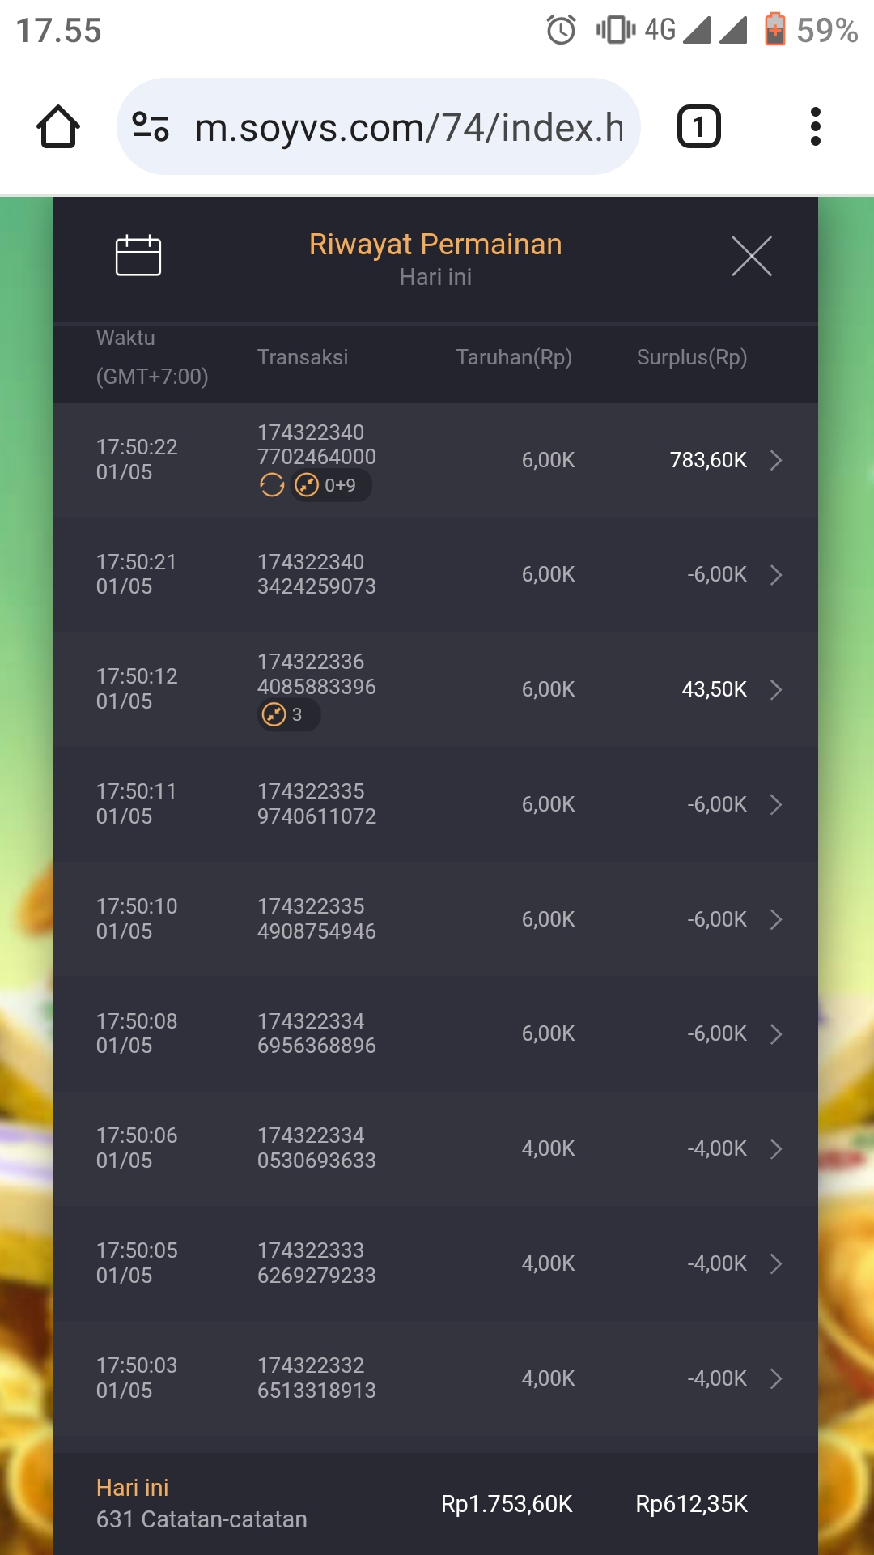Tap the browser home icon
Screen dimensions: 874x1555
58,127
